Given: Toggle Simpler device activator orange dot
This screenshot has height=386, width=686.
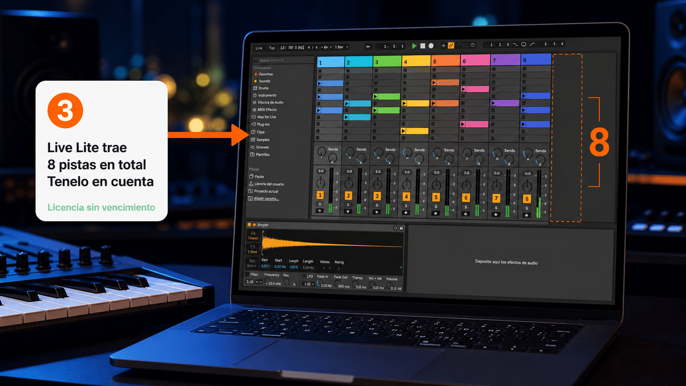Looking at the screenshot, I should click(x=249, y=225).
